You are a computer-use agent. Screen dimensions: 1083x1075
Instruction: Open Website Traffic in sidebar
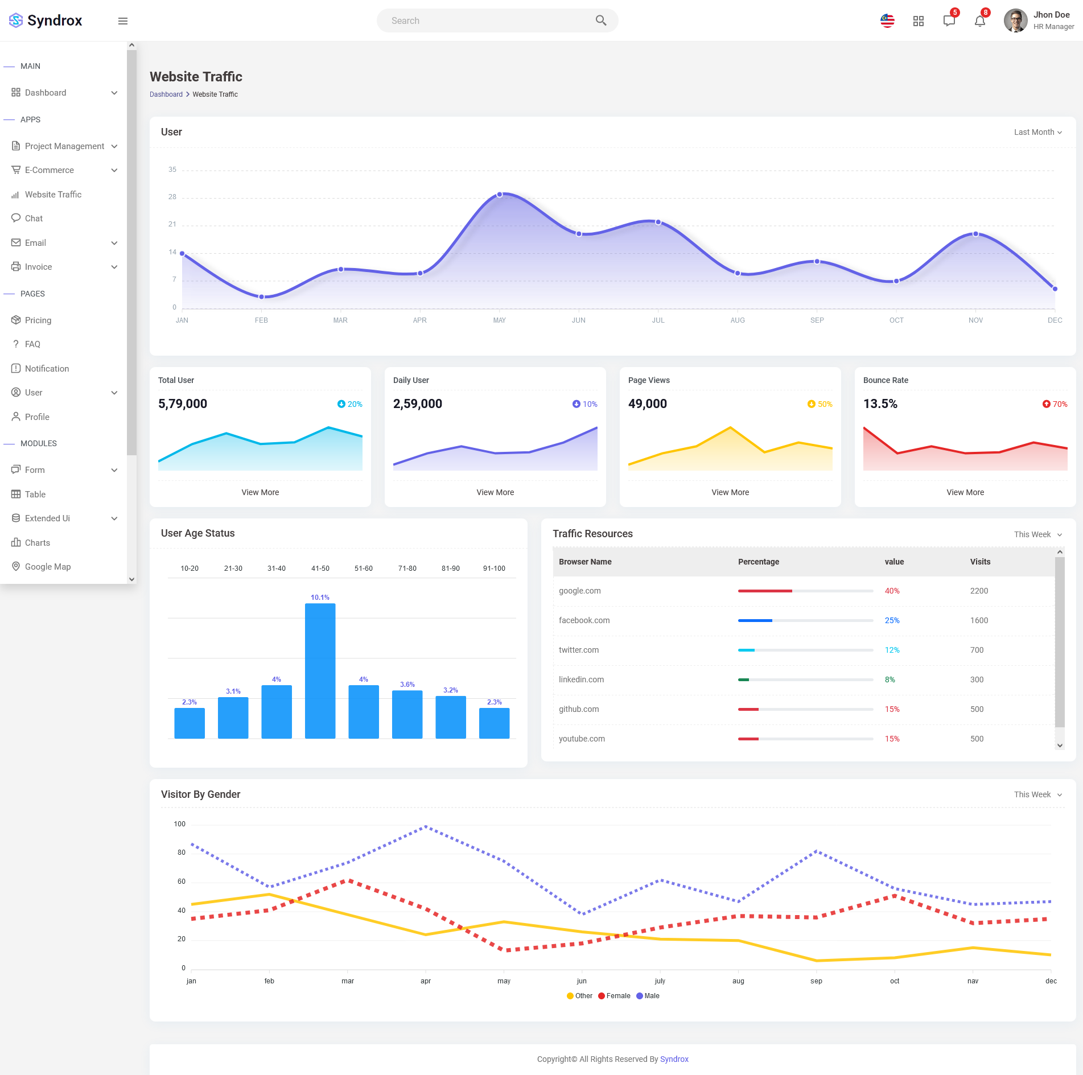click(53, 195)
